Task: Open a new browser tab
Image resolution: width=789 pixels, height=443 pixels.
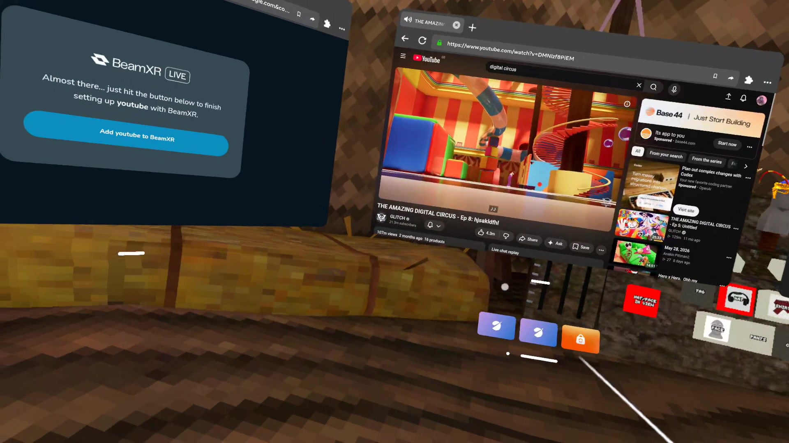Action: coord(472,27)
